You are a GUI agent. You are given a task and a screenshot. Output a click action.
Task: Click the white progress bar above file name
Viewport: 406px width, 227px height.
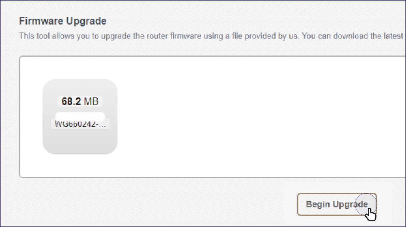[80, 116]
